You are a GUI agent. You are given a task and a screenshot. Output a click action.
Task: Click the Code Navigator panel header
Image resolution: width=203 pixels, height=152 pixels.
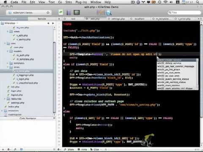(x=28, y=118)
